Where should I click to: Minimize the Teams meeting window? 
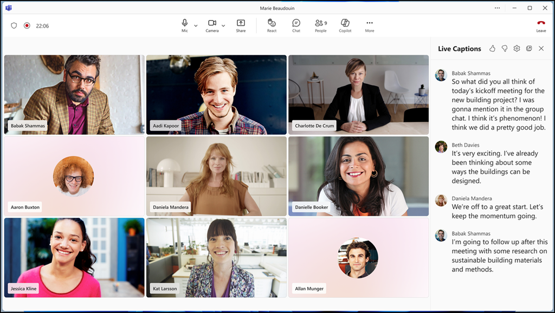tap(515, 8)
